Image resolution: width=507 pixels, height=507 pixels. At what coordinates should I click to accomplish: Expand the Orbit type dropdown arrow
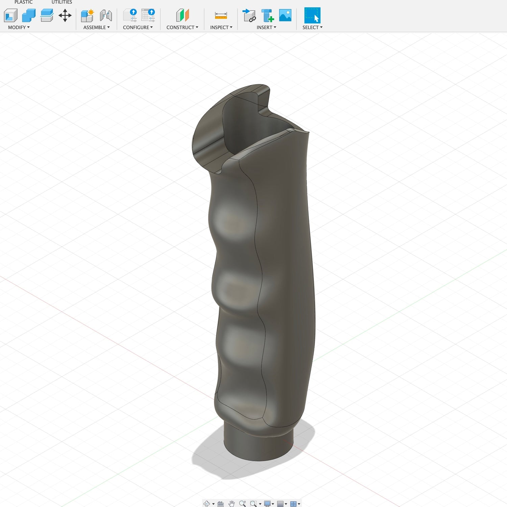pos(213,504)
